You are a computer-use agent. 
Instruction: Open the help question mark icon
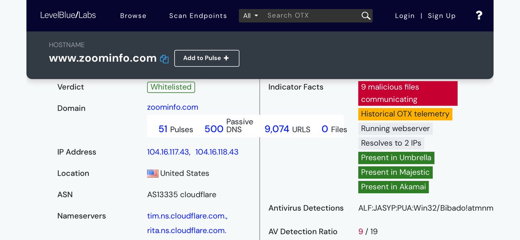(x=479, y=16)
